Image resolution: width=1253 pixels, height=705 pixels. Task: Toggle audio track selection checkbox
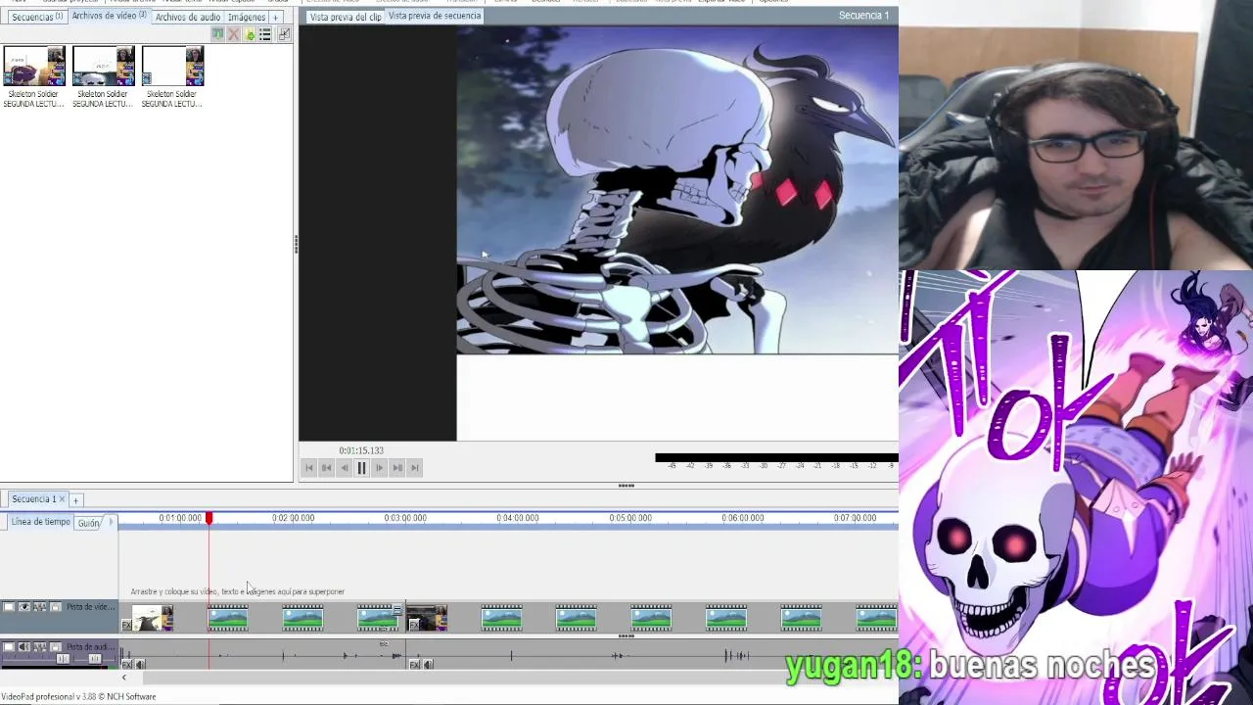(x=9, y=646)
